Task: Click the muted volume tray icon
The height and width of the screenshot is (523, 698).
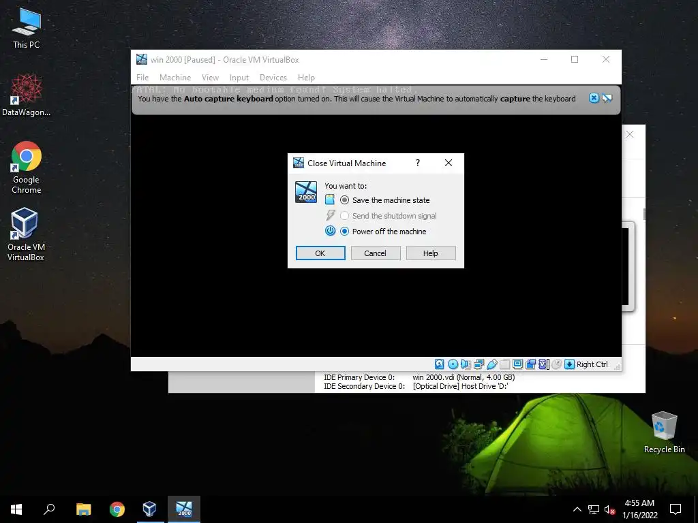Action: coord(609,509)
